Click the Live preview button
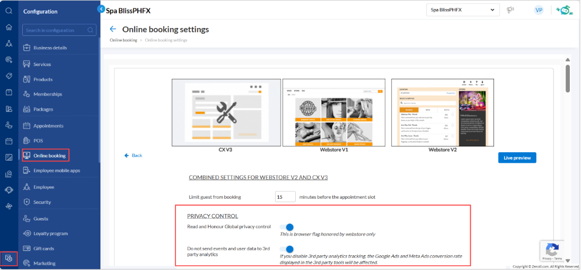582x270 pixels. click(x=517, y=157)
